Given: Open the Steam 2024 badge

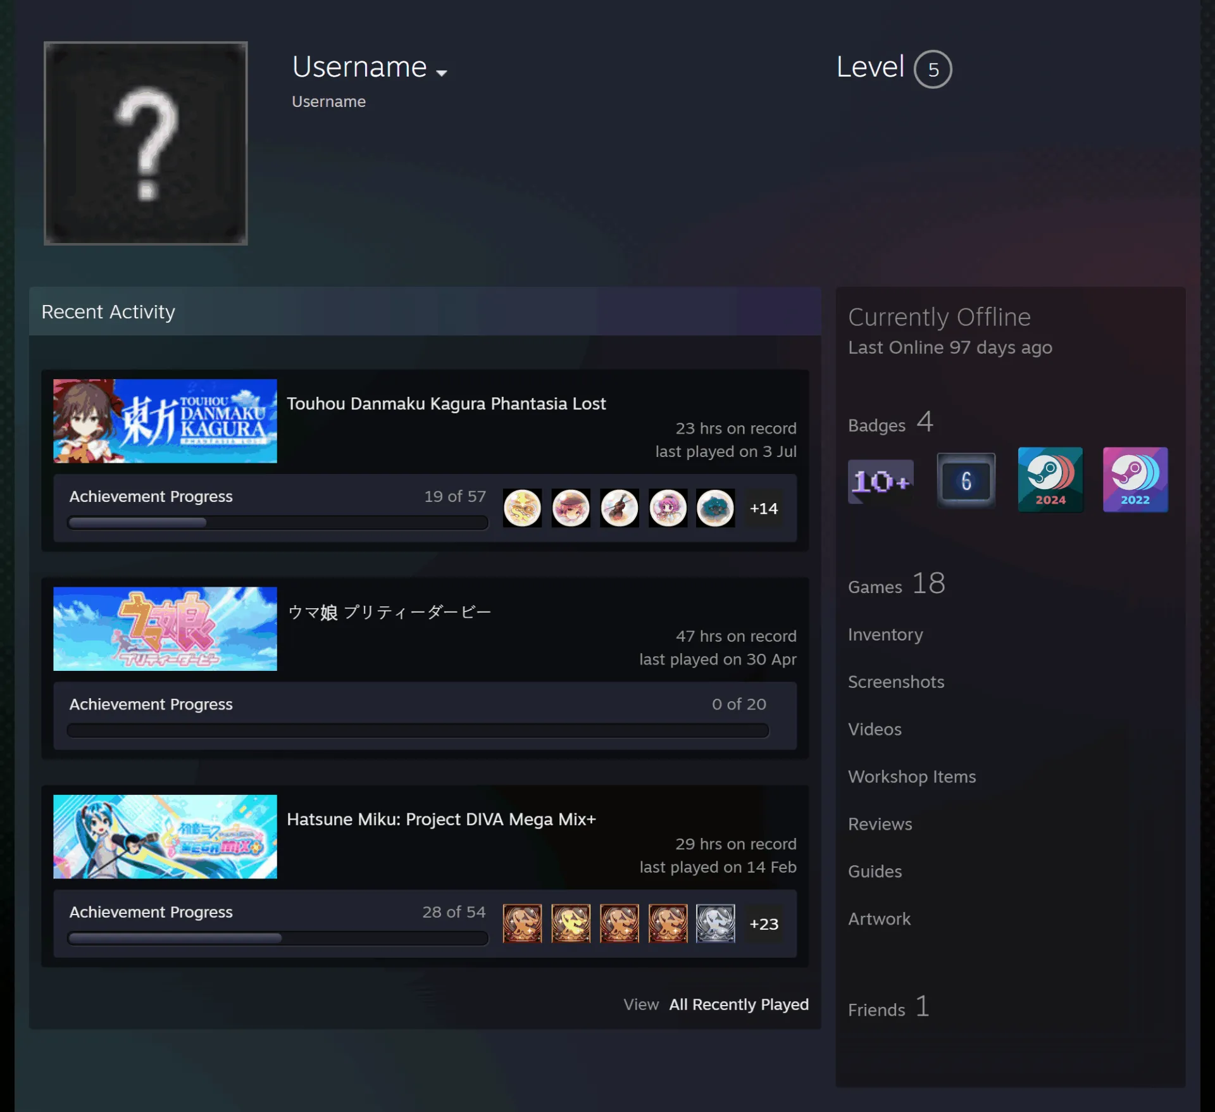Looking at the screenshot, I should coord(1050,479).
